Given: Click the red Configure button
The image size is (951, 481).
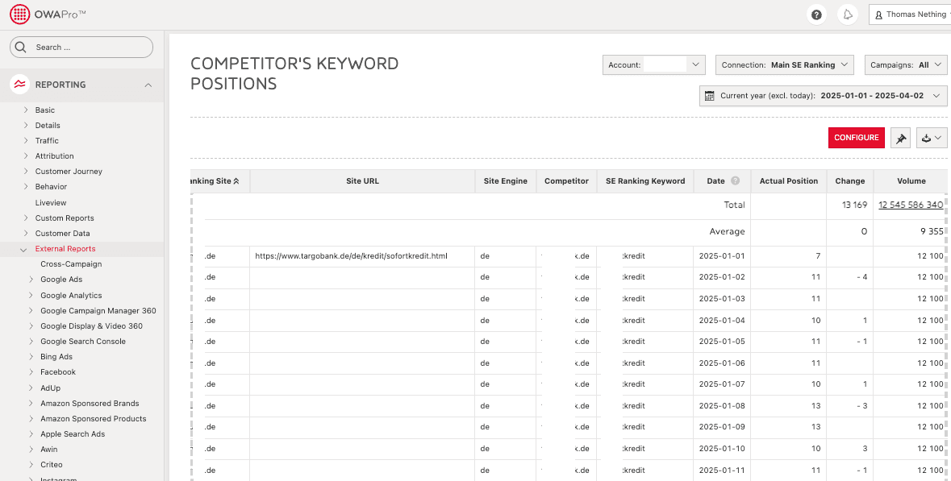Looking at the screenshot, I should (x=856, y=138).
